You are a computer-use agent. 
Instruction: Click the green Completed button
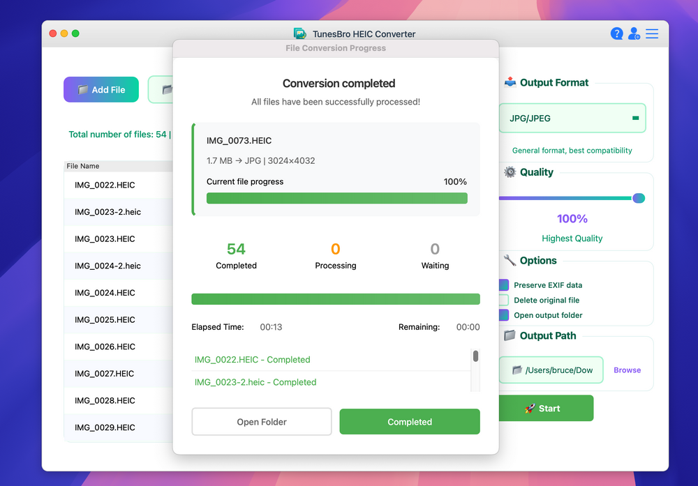pos(410,422)
